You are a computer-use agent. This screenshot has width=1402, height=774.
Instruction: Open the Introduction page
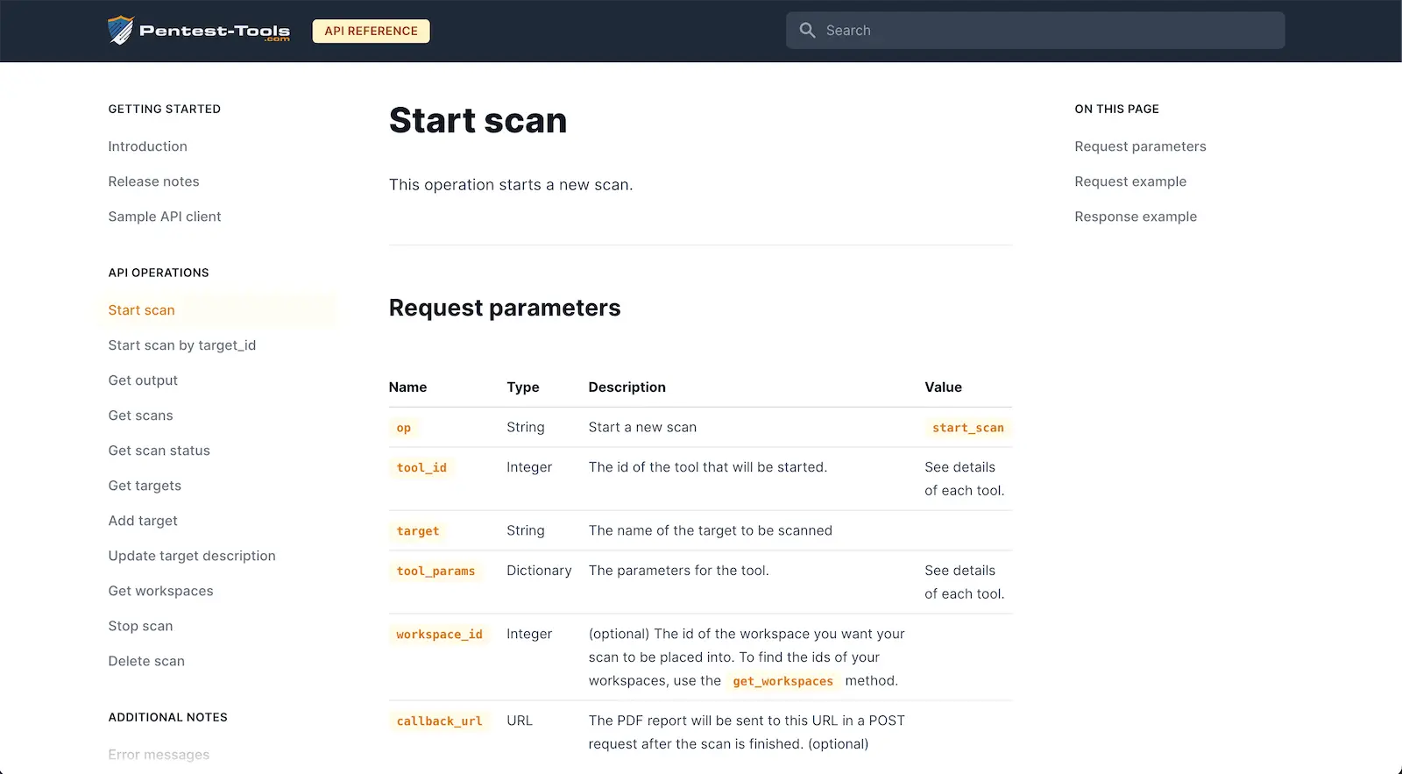pos(147,146)
